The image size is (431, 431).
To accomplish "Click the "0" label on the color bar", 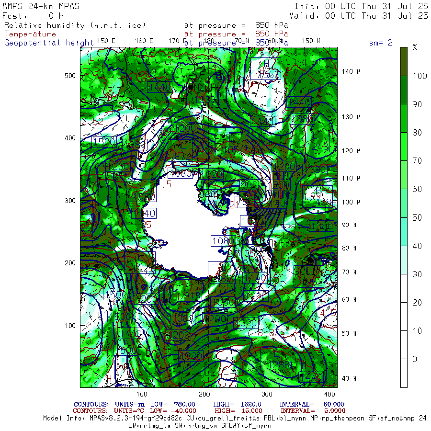I will [415, 359].
